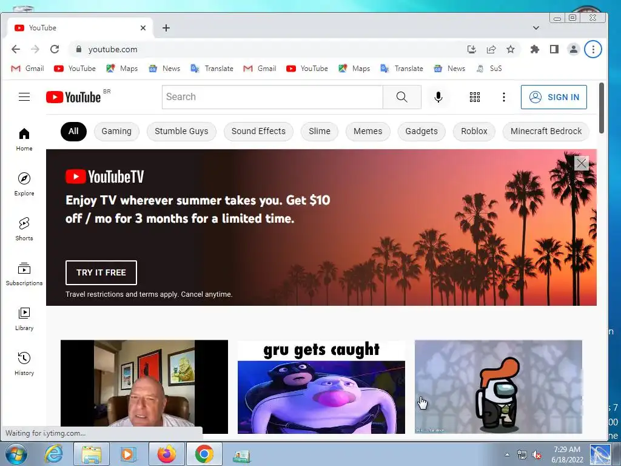The height and width of the screenshot is (466, 621).
Task: Open the first Translate bookmark
Action: pyautogui.click(x=212, y=69)
